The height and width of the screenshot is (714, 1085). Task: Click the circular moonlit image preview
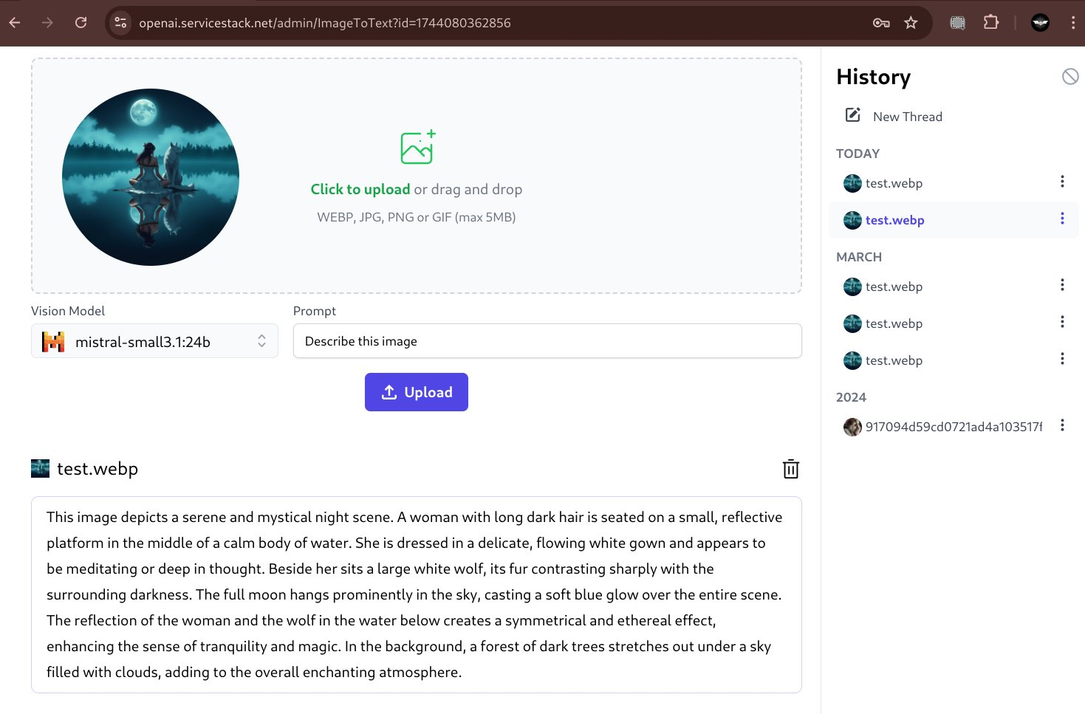(x=151, y=177)
